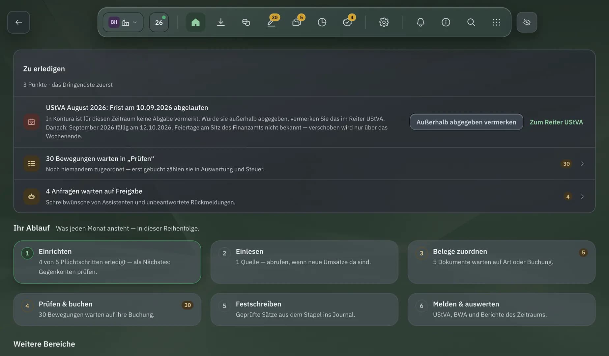Open documents icon with badge 5
This screenshot has width=609, height=356.
pyautogui.click(x=297, y=22)
